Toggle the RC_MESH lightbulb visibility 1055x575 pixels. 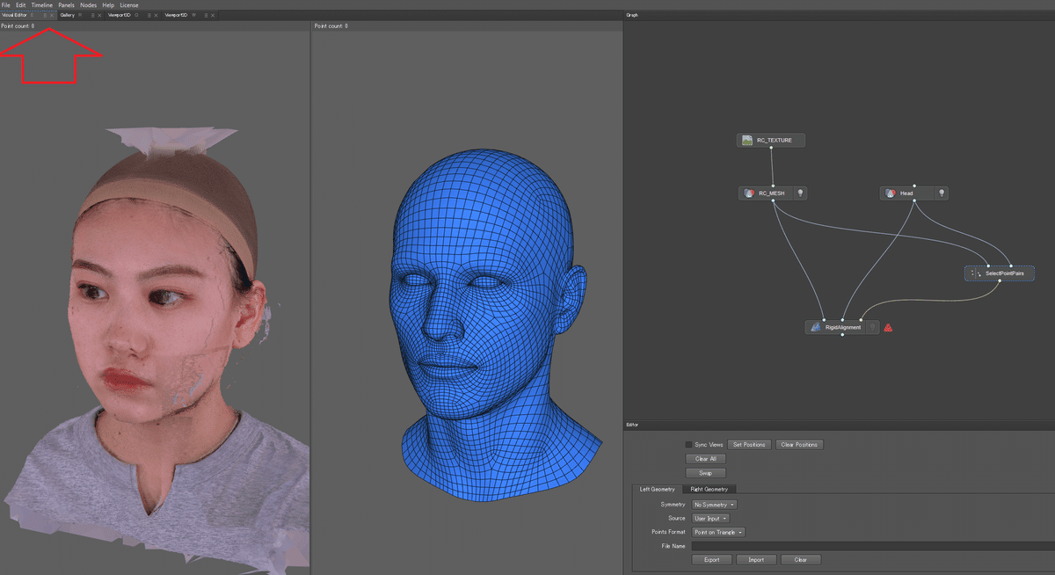click(x=800, y=193)
